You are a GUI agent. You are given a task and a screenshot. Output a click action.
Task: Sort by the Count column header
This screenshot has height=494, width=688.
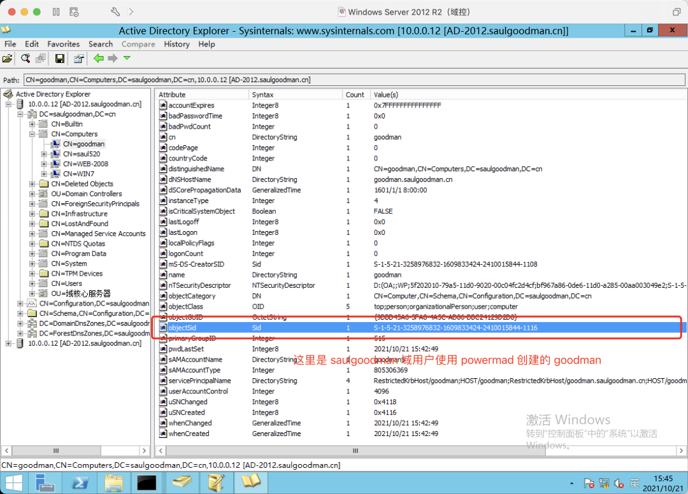355,95
